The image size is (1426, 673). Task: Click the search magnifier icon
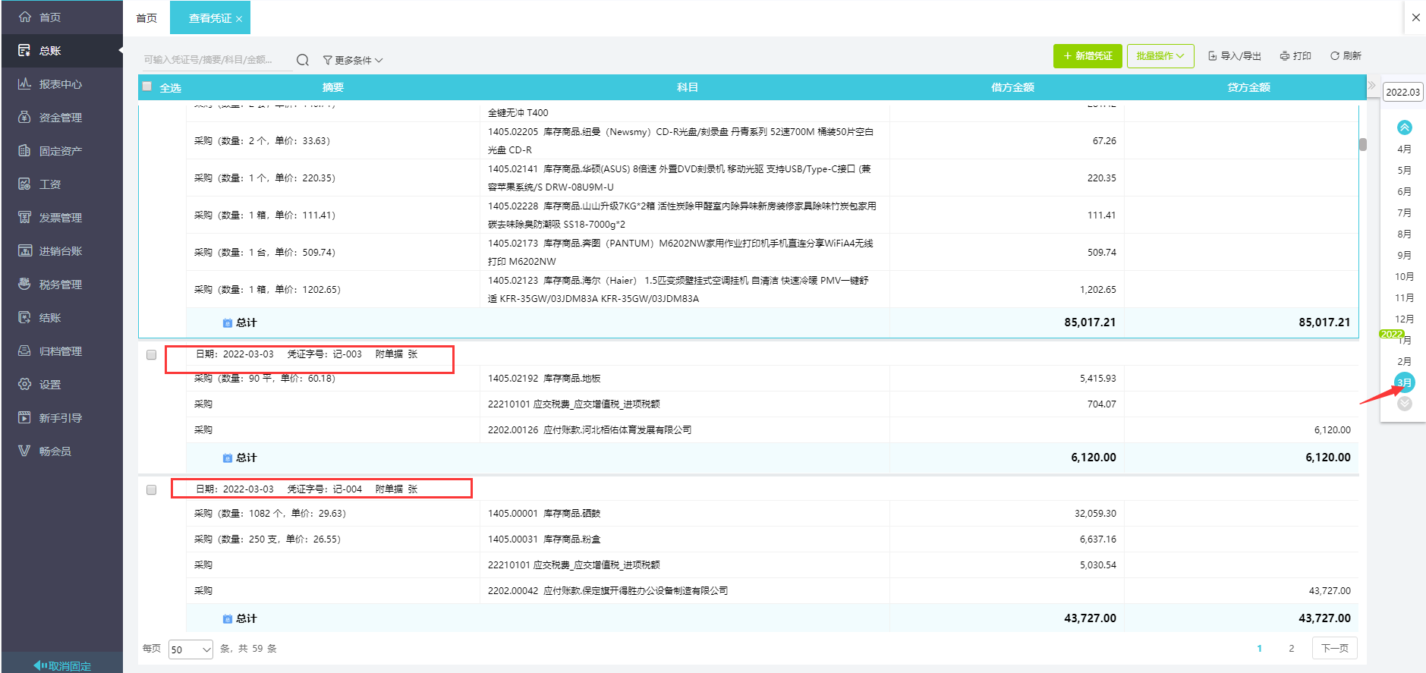pos(302,60)
